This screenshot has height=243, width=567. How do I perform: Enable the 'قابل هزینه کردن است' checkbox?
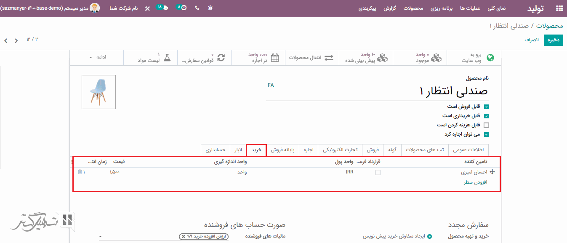(x=487, y=125)
